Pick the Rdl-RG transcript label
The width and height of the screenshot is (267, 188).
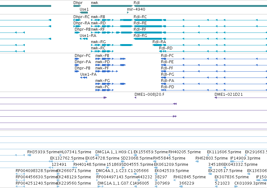[140, 36]
